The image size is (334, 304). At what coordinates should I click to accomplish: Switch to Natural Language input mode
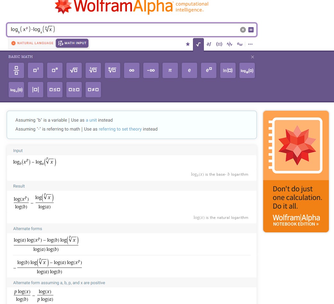pos(32,43)
